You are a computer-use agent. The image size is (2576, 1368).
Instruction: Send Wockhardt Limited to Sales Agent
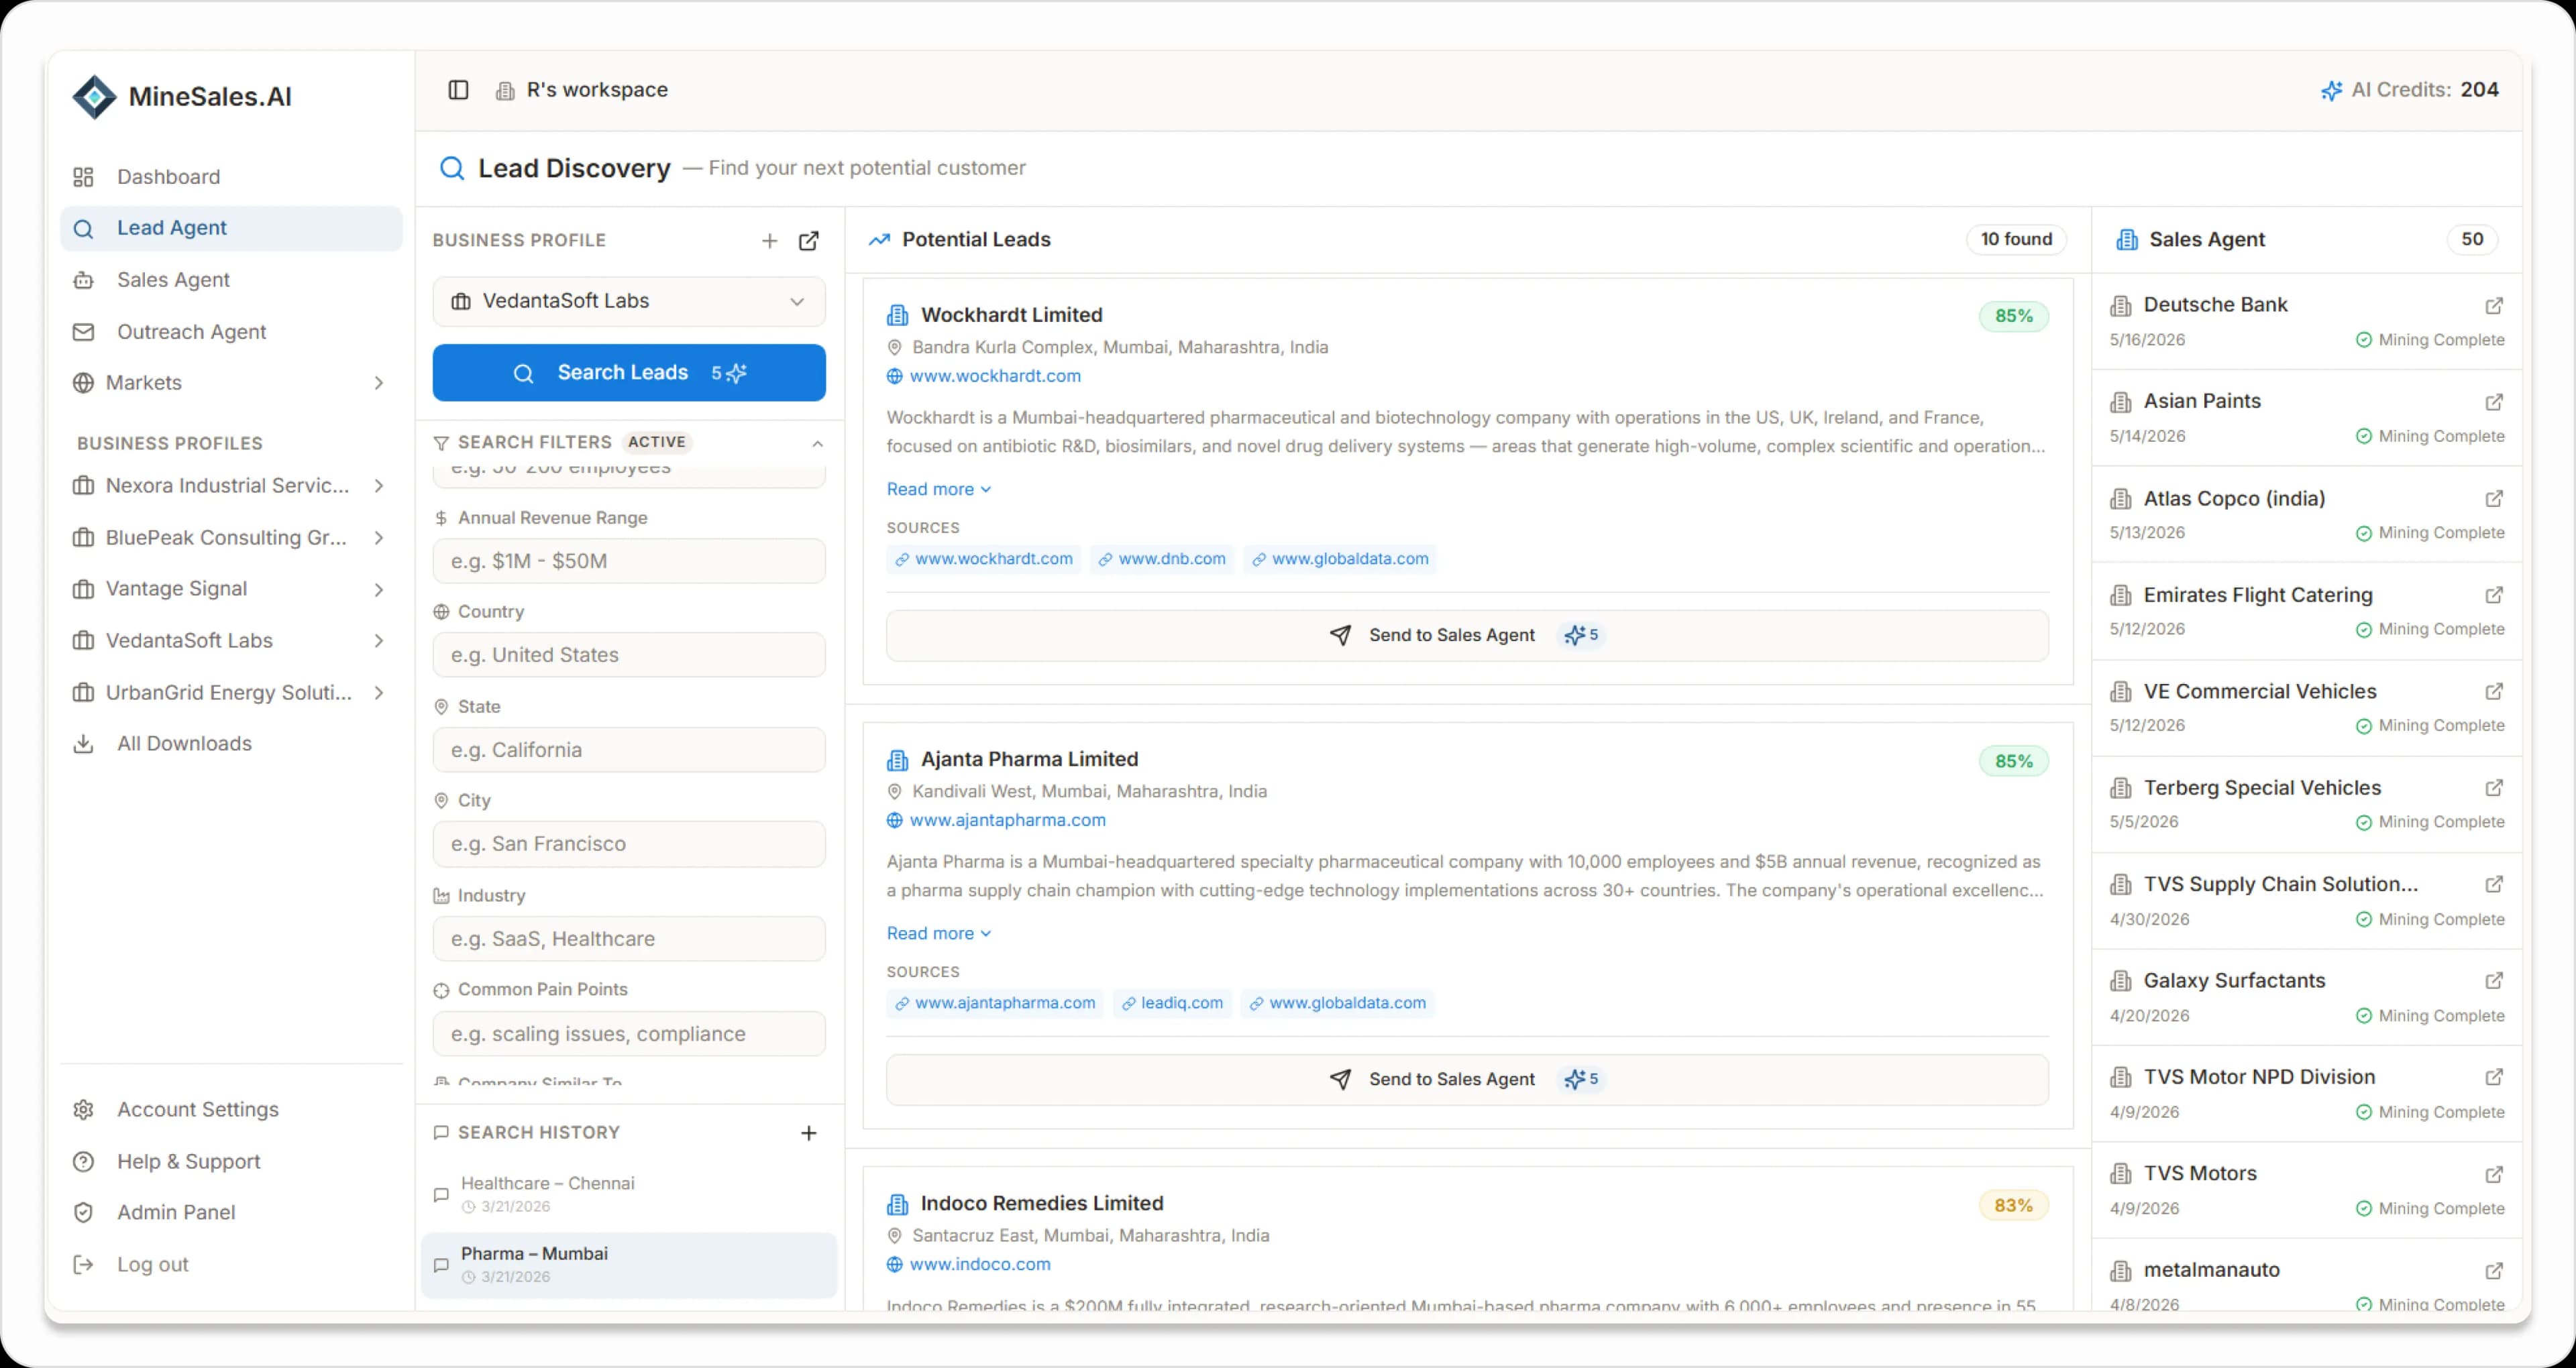tap(1467, 635)
